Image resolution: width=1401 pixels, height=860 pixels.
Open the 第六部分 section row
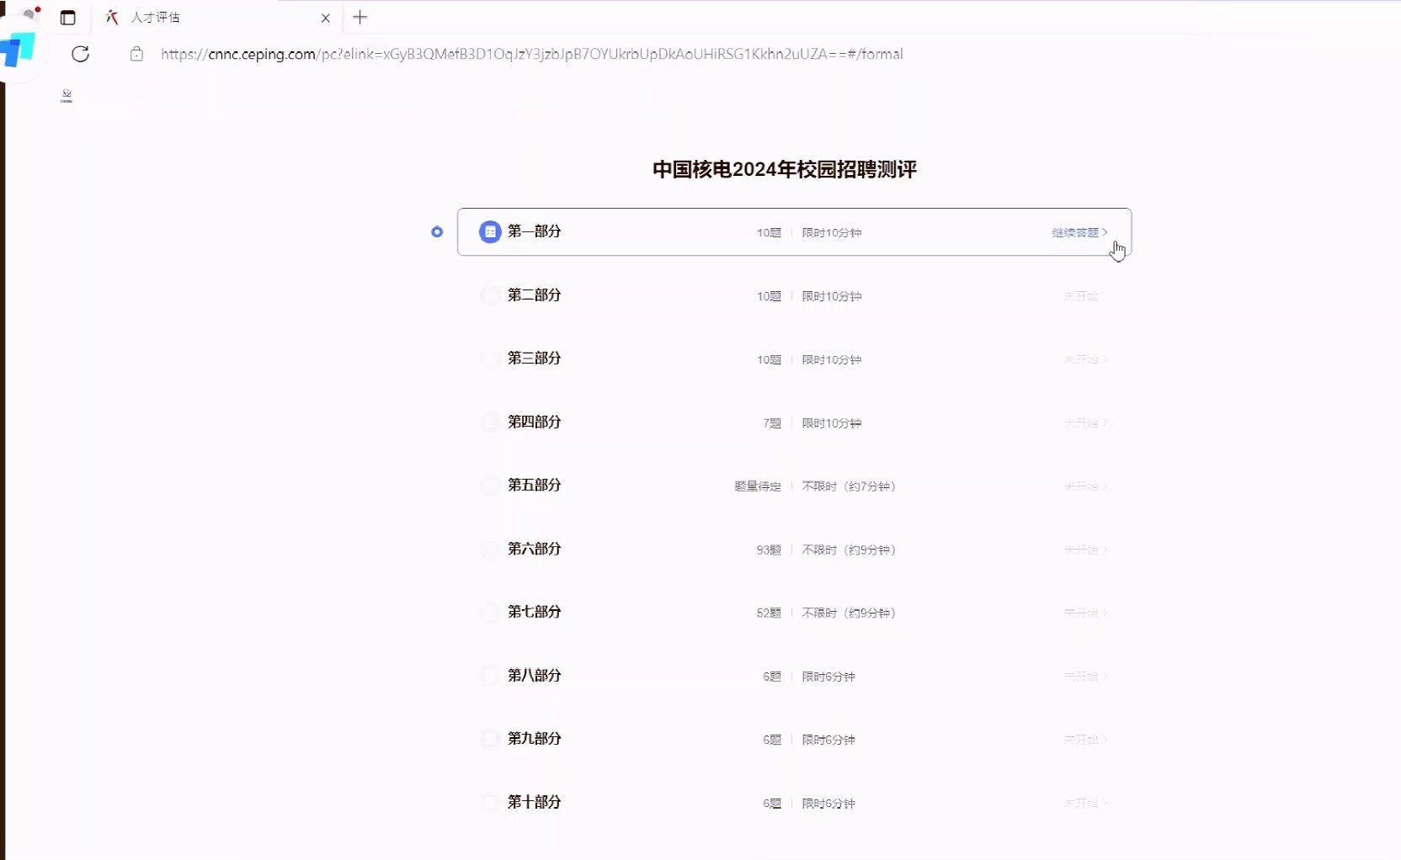[794, 549]
